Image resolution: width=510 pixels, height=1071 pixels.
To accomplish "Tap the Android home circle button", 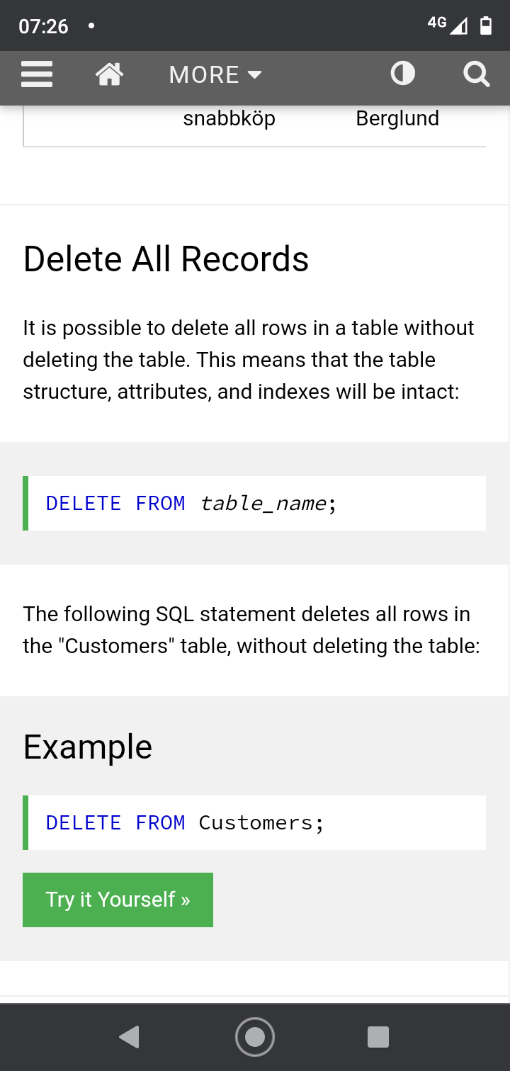I will [255, 1037].
